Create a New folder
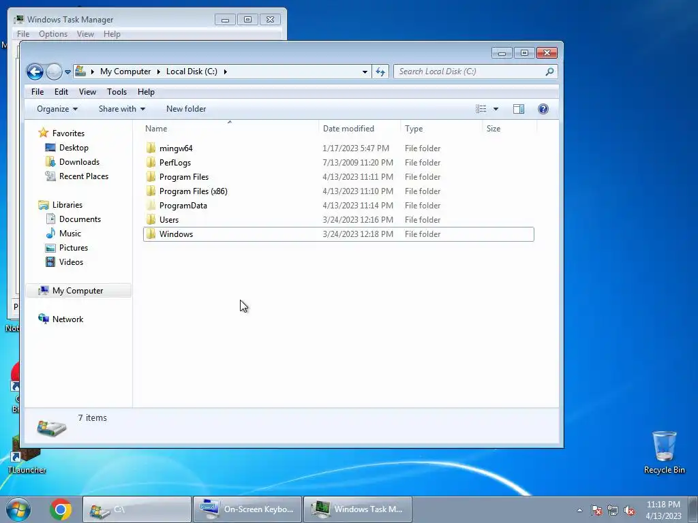This screenshot has width=698, height=523. (x=186, y=109)
